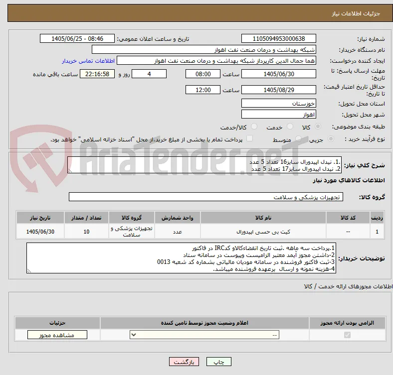The width and height of the screenshot is (393, 375).
Task: Click the اعلام وضعیت مجوز header
Action: [204, 323]
